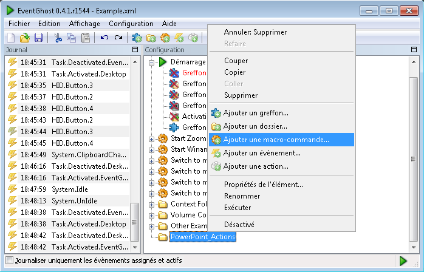424x272 pixels.
Task: Click the Redo arrow toolbar icon
Action: pyautogui.click(x=118, y=38)
